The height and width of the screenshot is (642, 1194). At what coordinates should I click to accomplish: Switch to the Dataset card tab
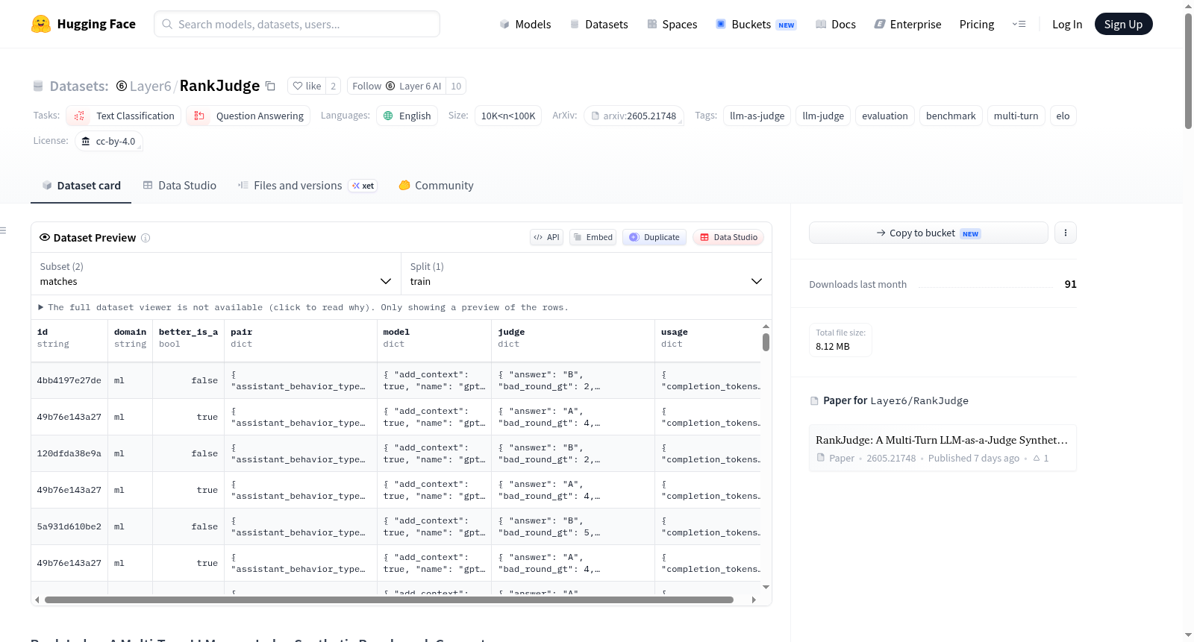click(x=81, y=186)
